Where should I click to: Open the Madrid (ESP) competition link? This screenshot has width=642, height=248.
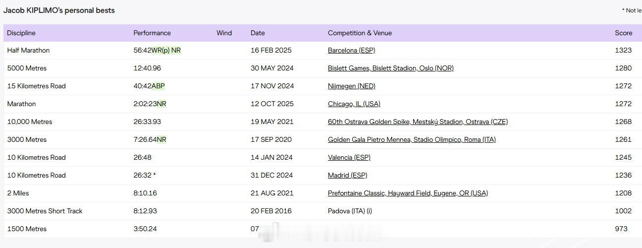point(347,175)
